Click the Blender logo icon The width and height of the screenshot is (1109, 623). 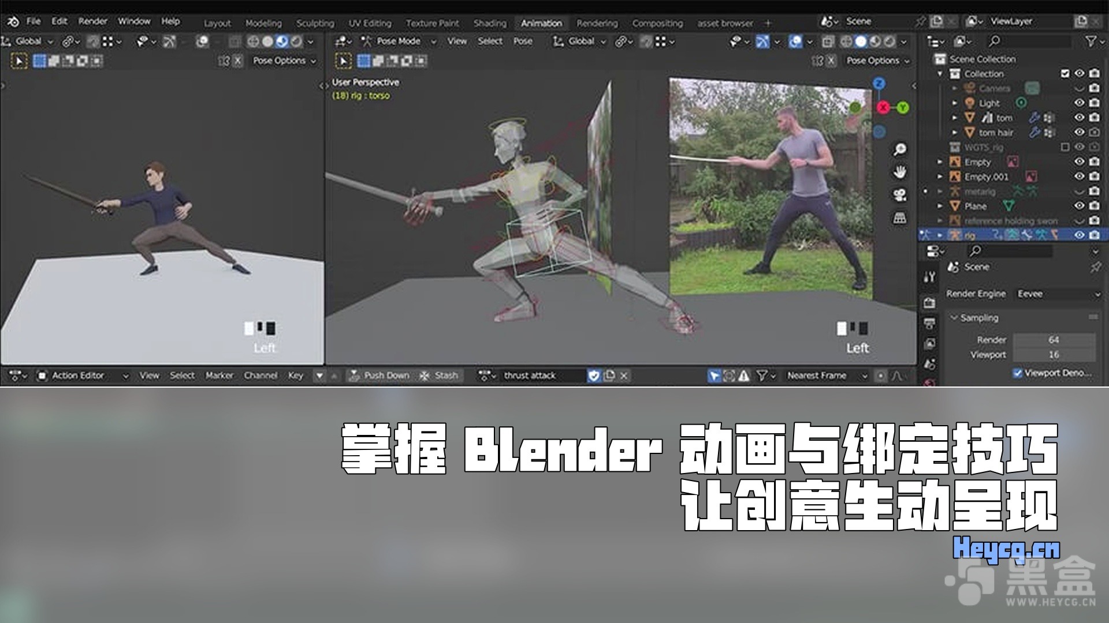13,21
